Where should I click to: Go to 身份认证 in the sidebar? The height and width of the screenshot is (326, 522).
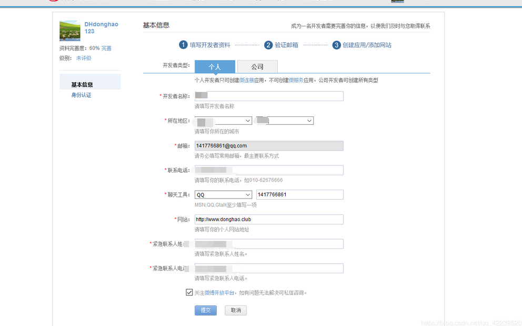[x=81, y=95]
